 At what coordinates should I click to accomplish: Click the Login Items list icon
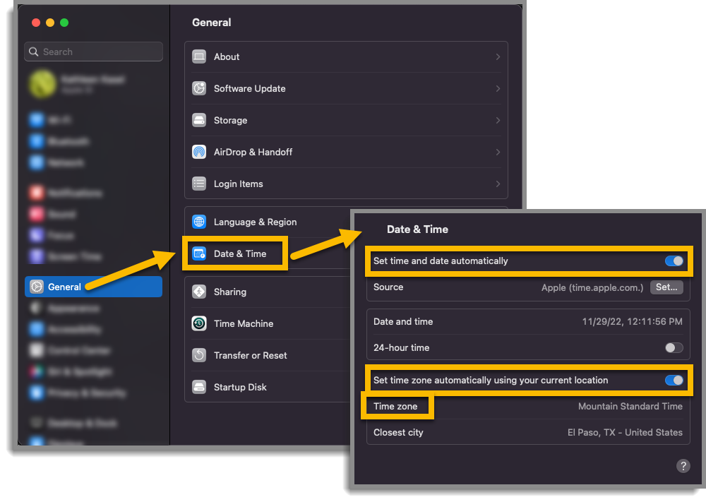[199, 184]
